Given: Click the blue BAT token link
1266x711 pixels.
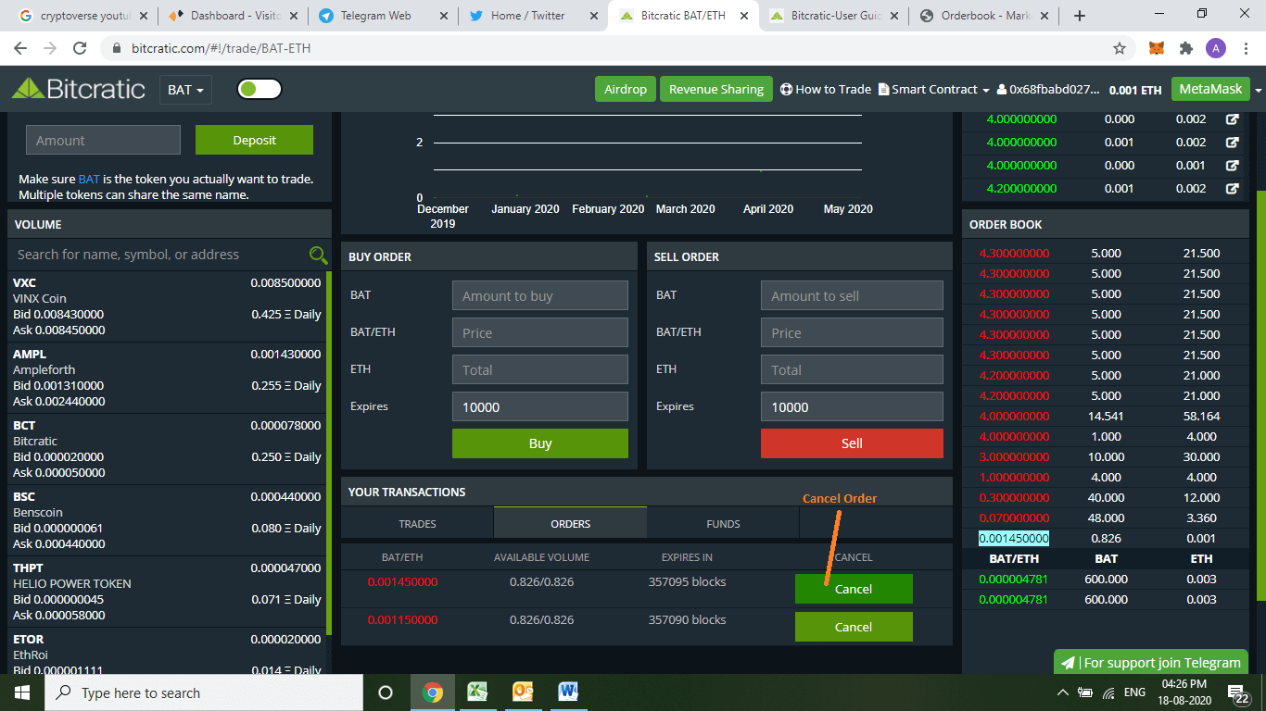Looking at the screenshot, I should coord(89,179).
